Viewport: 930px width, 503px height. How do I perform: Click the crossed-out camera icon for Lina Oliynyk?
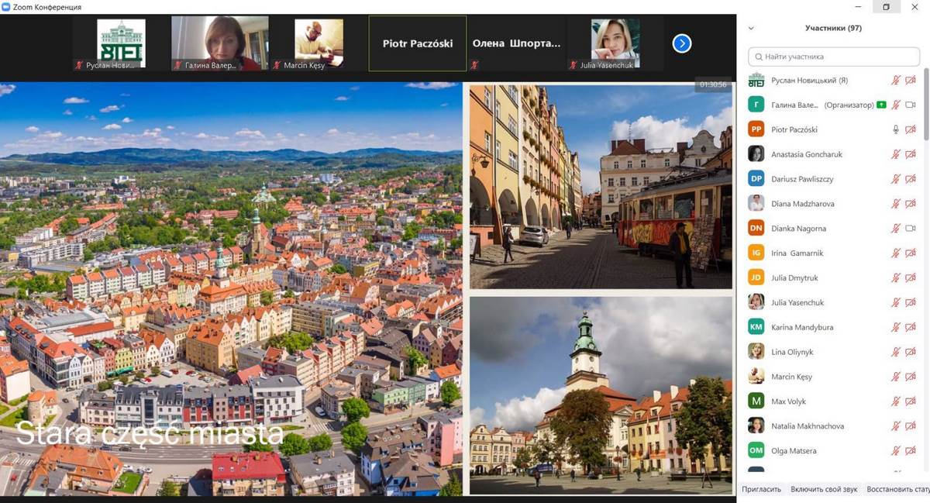point(911,352)
